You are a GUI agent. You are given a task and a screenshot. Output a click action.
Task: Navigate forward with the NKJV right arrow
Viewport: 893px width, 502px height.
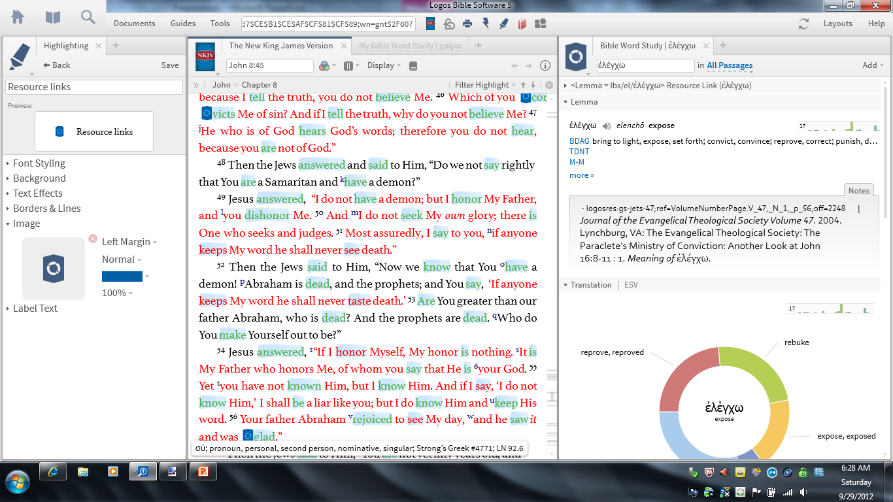[529, 65]
